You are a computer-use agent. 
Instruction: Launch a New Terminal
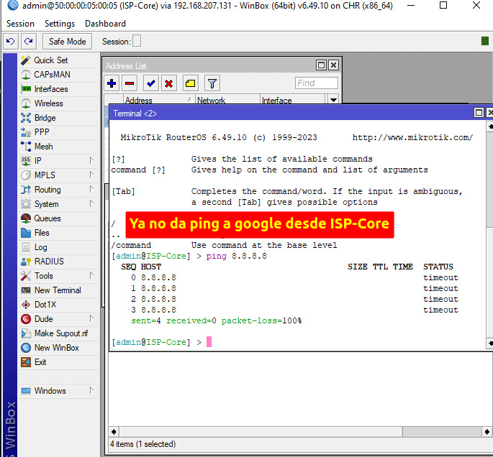pyautogui.click(x=58, y=290)
